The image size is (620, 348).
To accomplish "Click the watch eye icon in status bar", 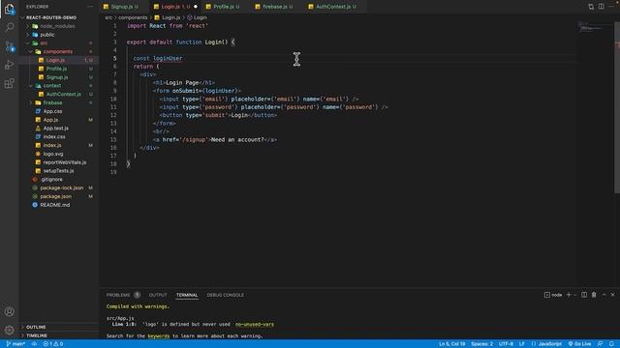I will 35,344.
